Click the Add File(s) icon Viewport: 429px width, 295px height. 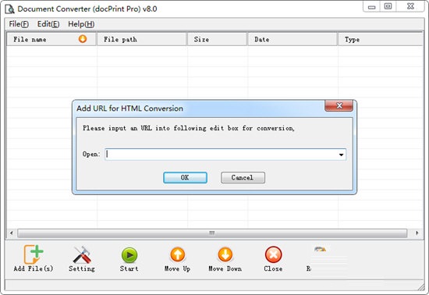[x=34, y=254]
